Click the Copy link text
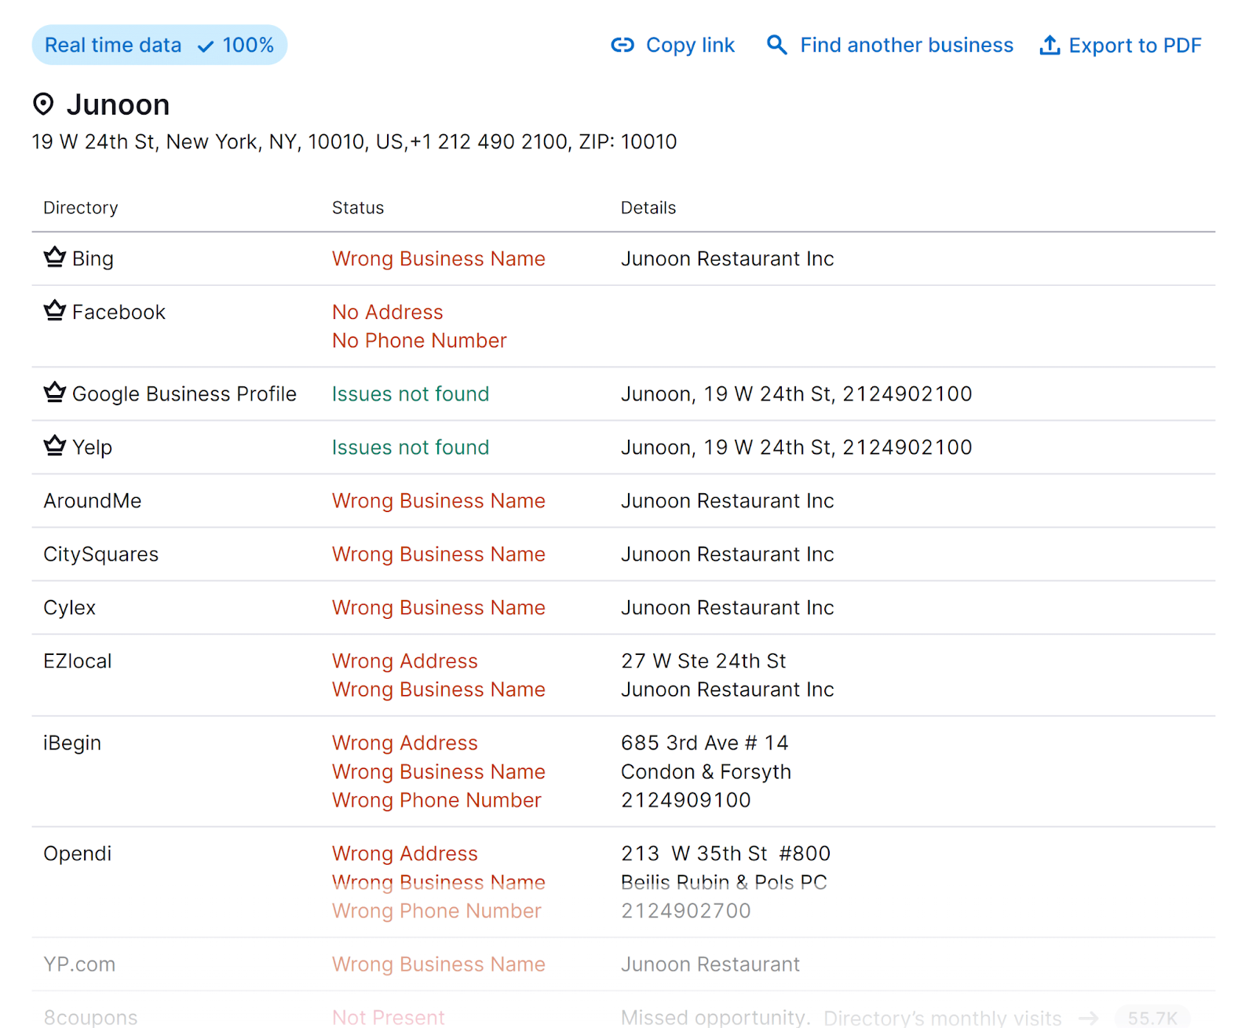This screenshot has width=1256, height=1028. pyautogui.click(x=690, y=46)
